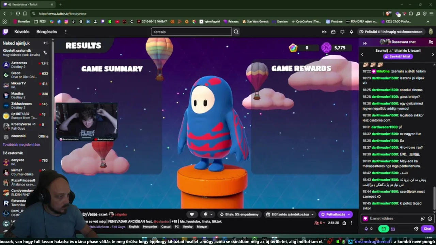Viewport: 436px width, 245px height.
Task: Previous leaderboard arrow in chat header
Action: tap(362, 54)
